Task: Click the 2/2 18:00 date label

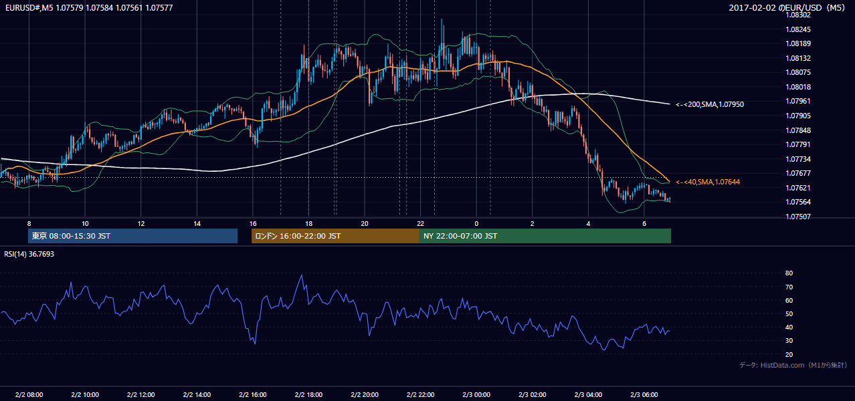Action: 308,394
